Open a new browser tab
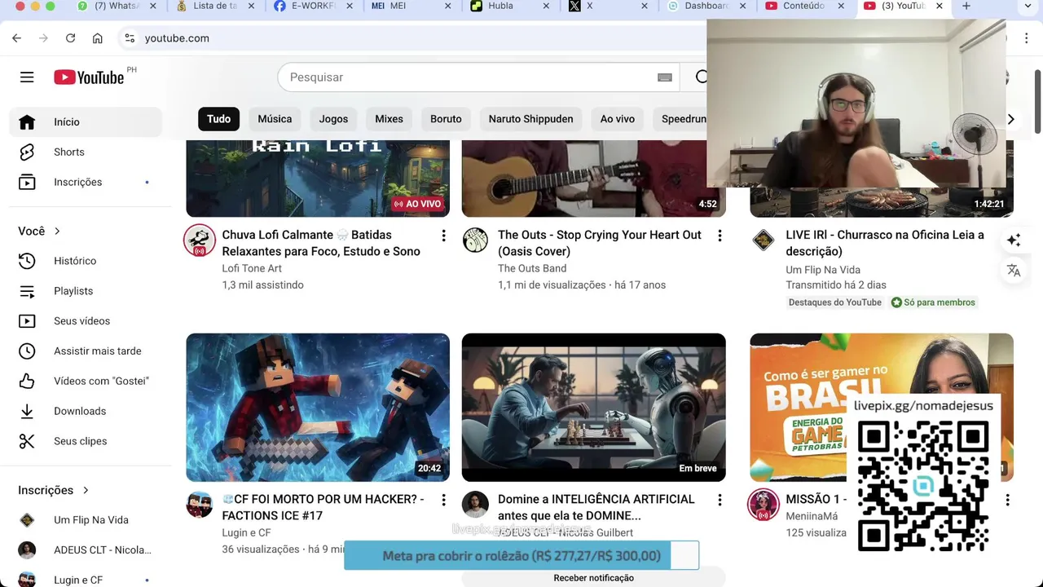The width and height of the screenshot is (1043, 587). click(966, 7)
